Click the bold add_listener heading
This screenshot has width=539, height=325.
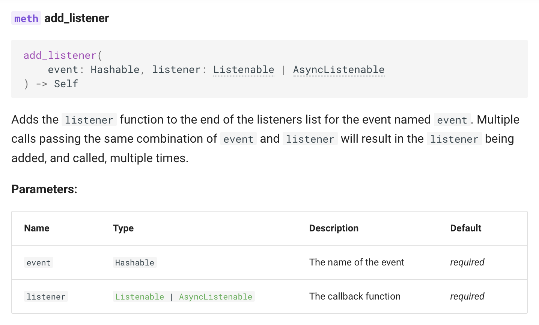click(x=77, y=18)
